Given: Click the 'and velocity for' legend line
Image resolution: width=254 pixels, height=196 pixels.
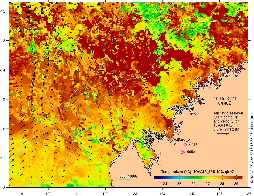Looking at the screenshot, I should point(226,121).
